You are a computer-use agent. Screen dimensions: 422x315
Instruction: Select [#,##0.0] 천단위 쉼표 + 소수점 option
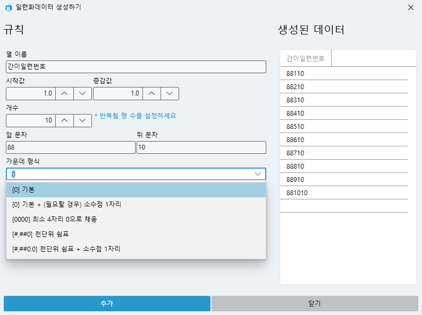[136, 249]
